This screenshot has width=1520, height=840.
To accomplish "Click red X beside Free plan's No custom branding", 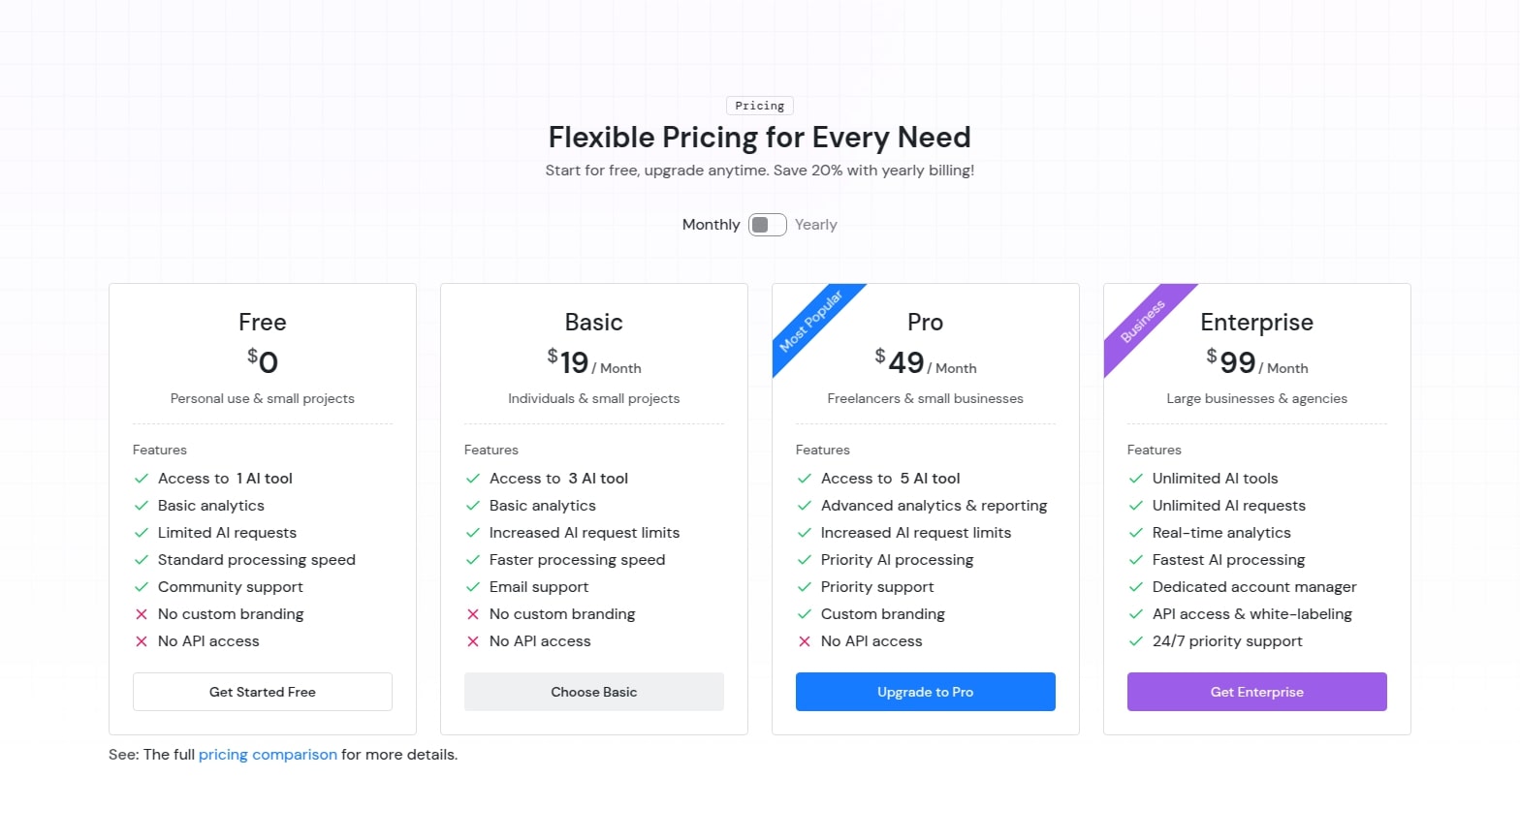I will [142, 614].
